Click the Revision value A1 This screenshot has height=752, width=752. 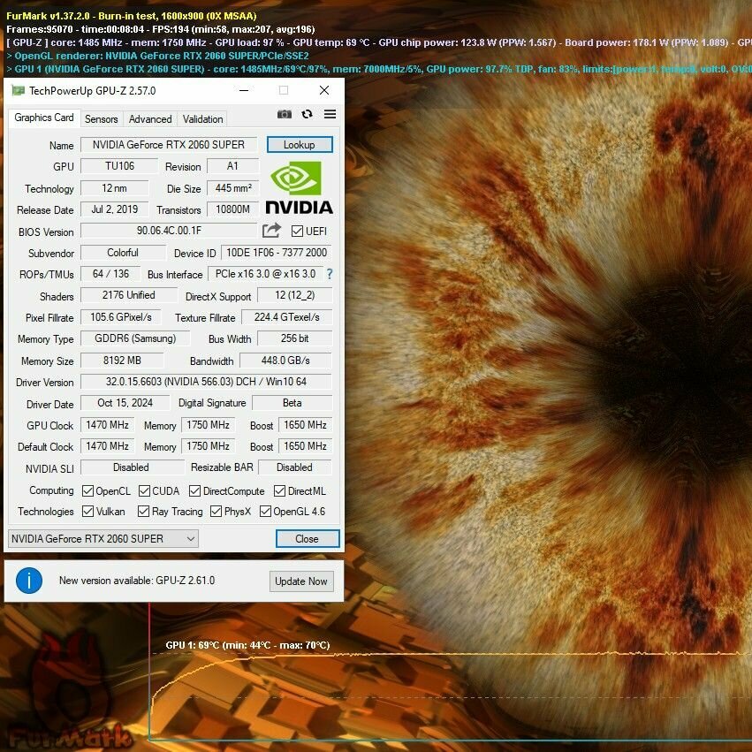tap(232, 166)
